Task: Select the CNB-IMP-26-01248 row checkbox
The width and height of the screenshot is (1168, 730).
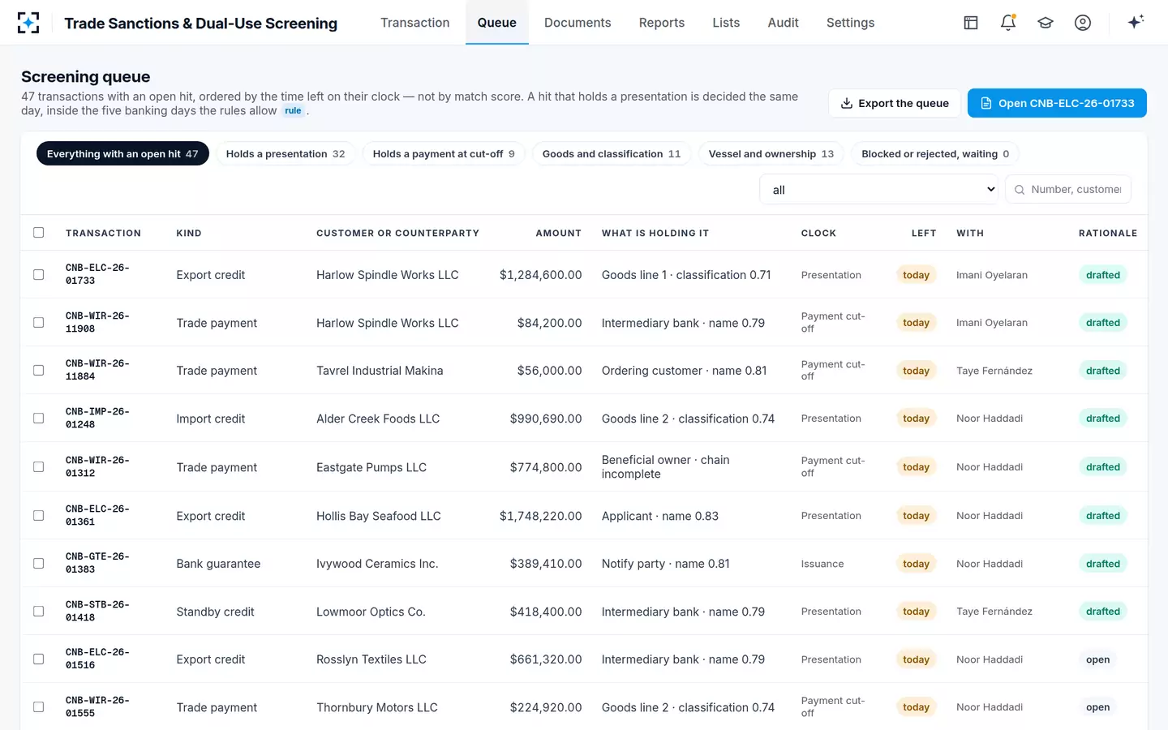Action: coord(38,419)
